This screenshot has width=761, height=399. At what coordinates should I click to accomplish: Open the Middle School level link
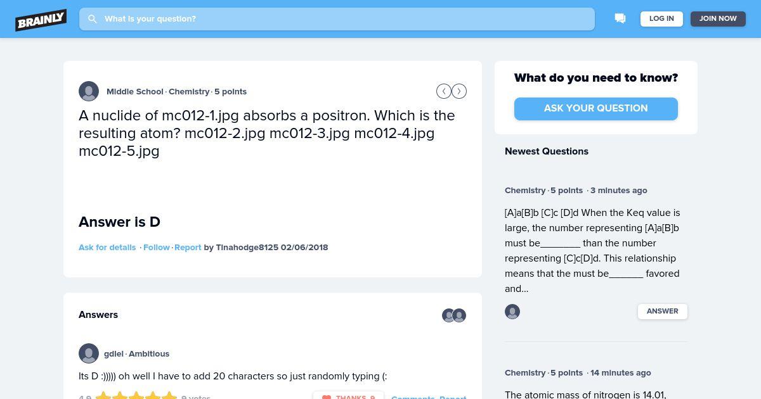coord(135,92)
